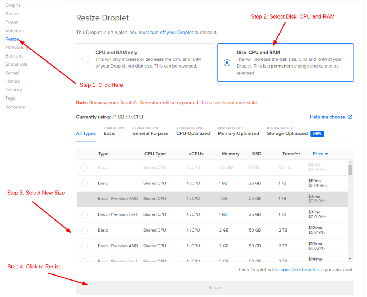The image size is (367, 297).
Task: Open the Recovery sidebar item
Action: point(15,107)
